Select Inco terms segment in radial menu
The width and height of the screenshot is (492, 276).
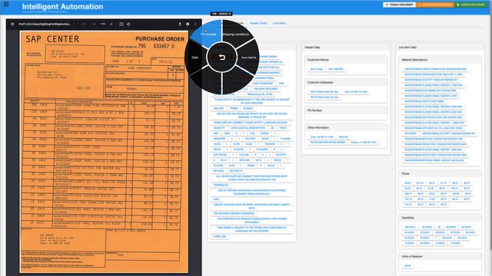(248, 58)
